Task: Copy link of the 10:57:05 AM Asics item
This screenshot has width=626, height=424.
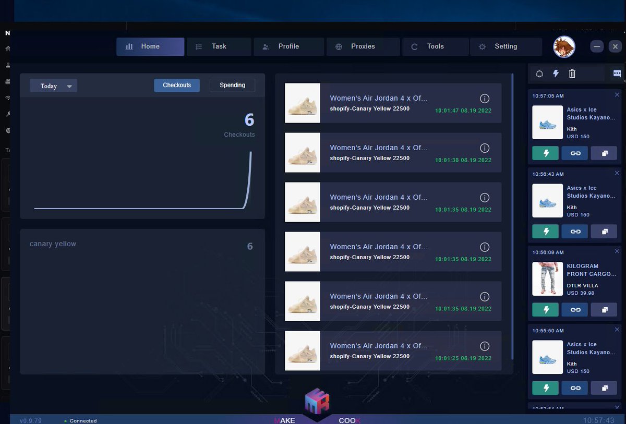Action: tap(575, 153)
